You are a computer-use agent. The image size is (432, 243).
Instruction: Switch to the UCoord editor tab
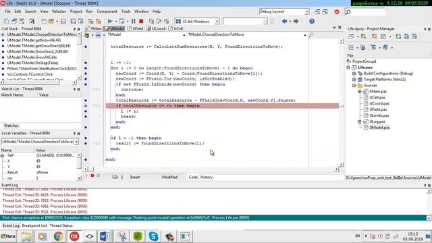[x=156, y=28]
